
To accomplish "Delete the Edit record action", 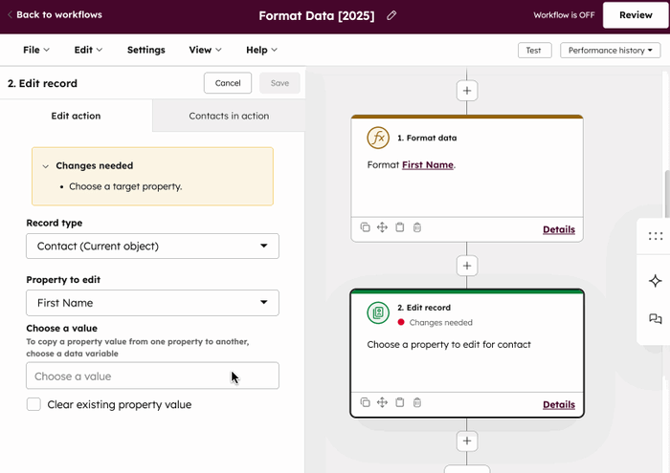I will (x=417, y=402).
